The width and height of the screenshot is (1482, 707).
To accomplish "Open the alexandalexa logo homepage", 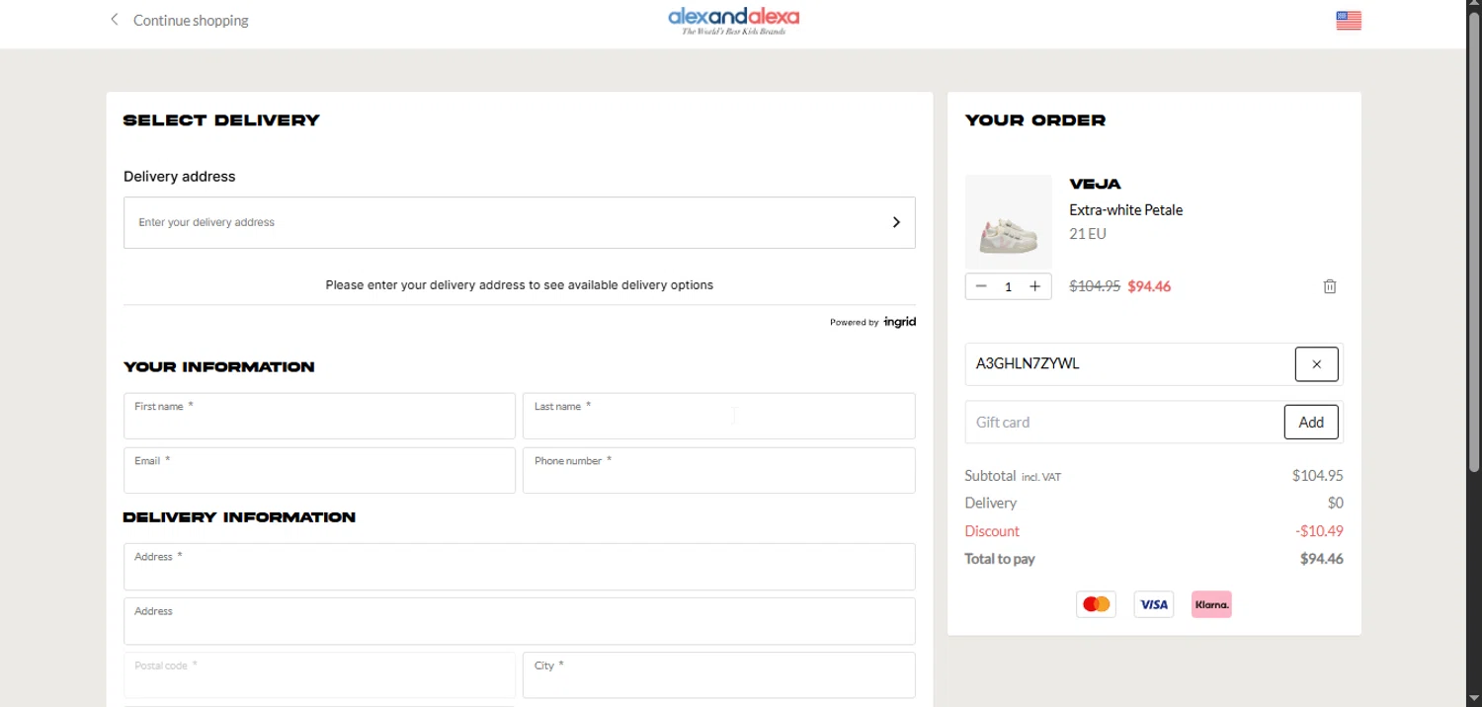I will (x=733, y=21).
